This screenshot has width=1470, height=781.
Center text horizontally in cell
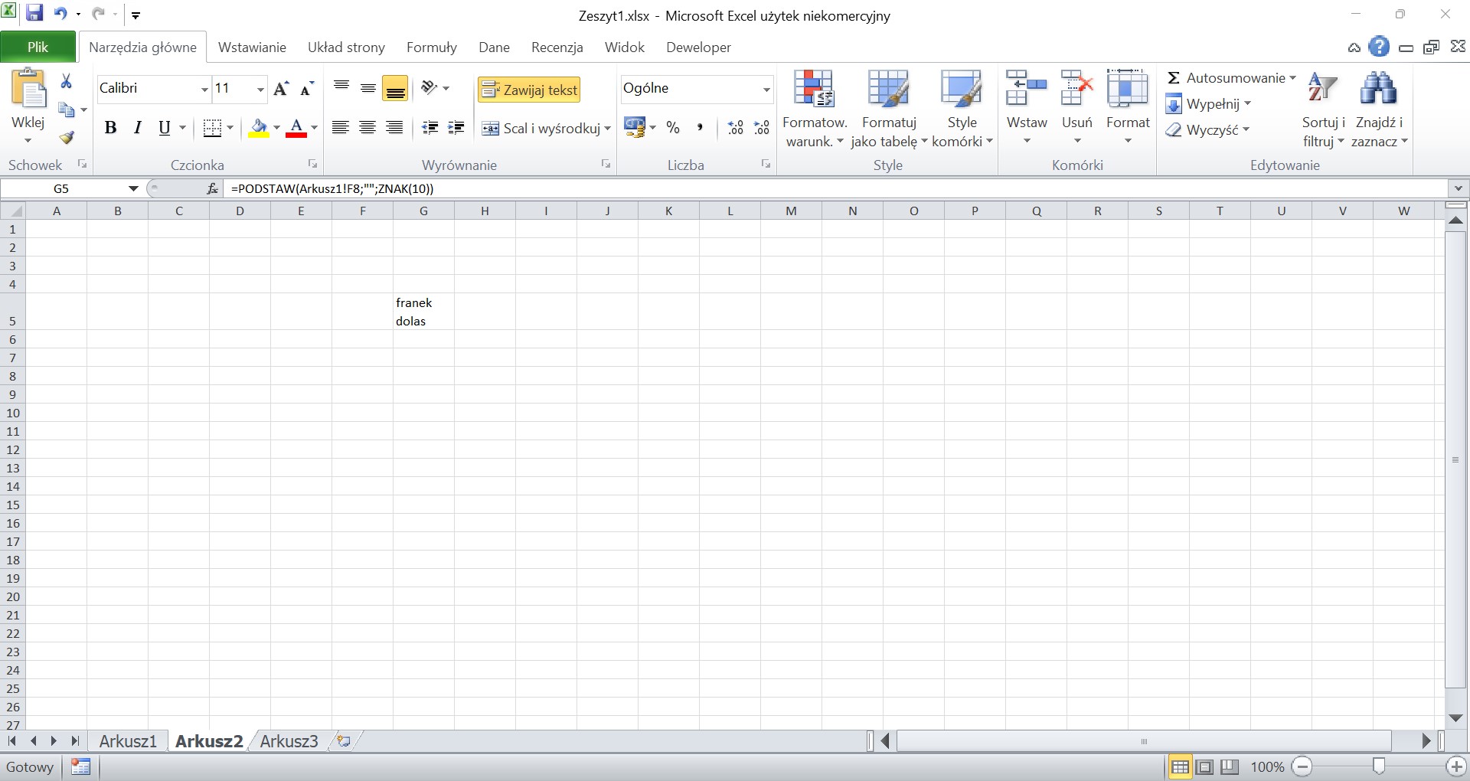click(x=367, y=128)
